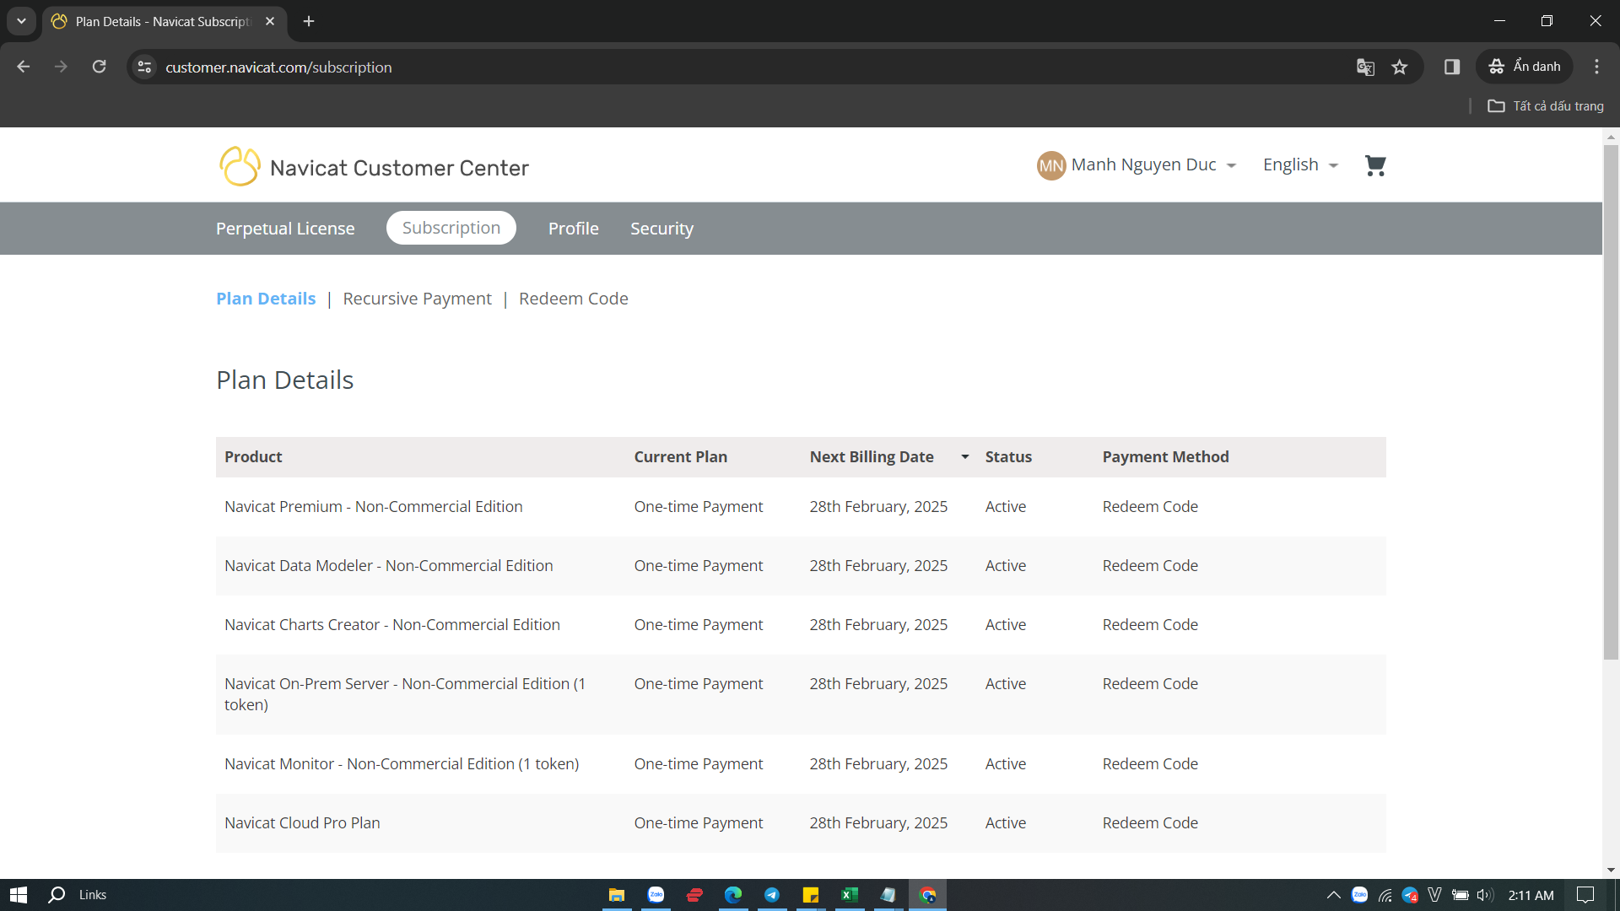This screenshot has width=1620, height=911.
Task: Click the Payment Method column header
Action: (1165, 456)
